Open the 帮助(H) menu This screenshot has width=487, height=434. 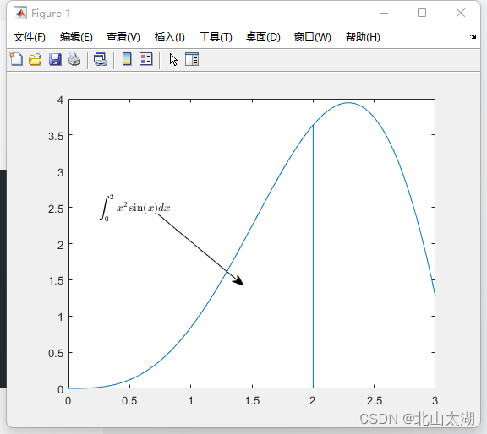click(363, 37)
